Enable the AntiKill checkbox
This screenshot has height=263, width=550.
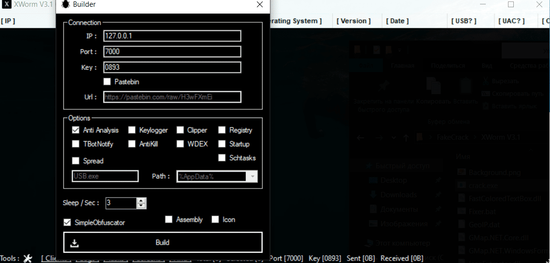pyautogui.click(x=131, y=144)
